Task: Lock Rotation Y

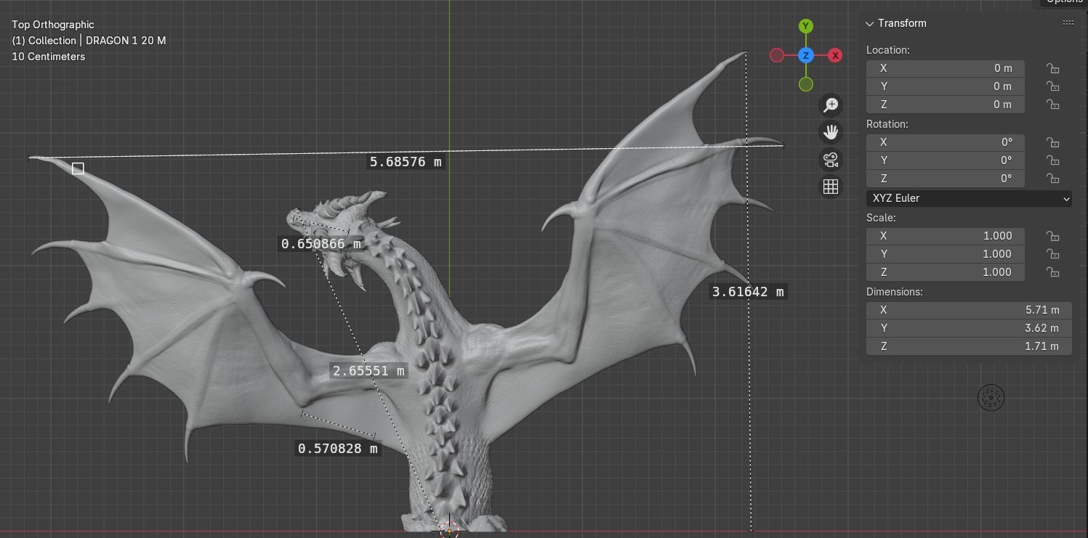Action: [1052, 160]
